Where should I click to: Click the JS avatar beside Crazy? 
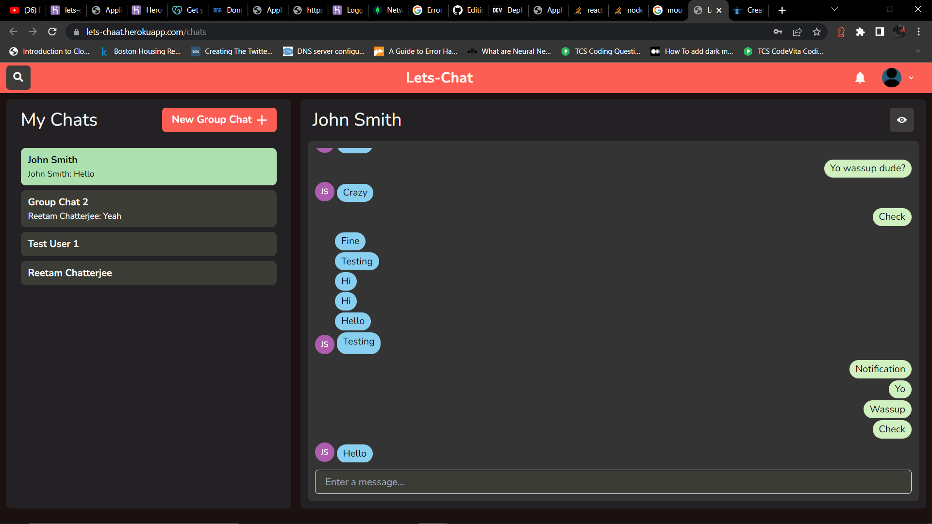pos(325,192)
